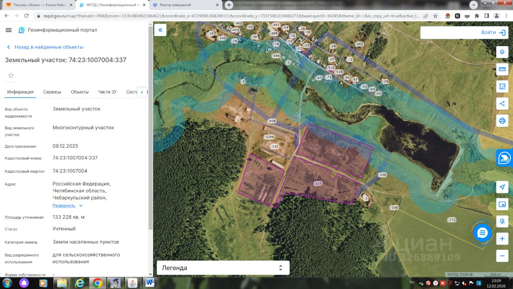Click the parcel label :171 on the map
The height and width of the screenshot is (289, 513).
(452, 220)
